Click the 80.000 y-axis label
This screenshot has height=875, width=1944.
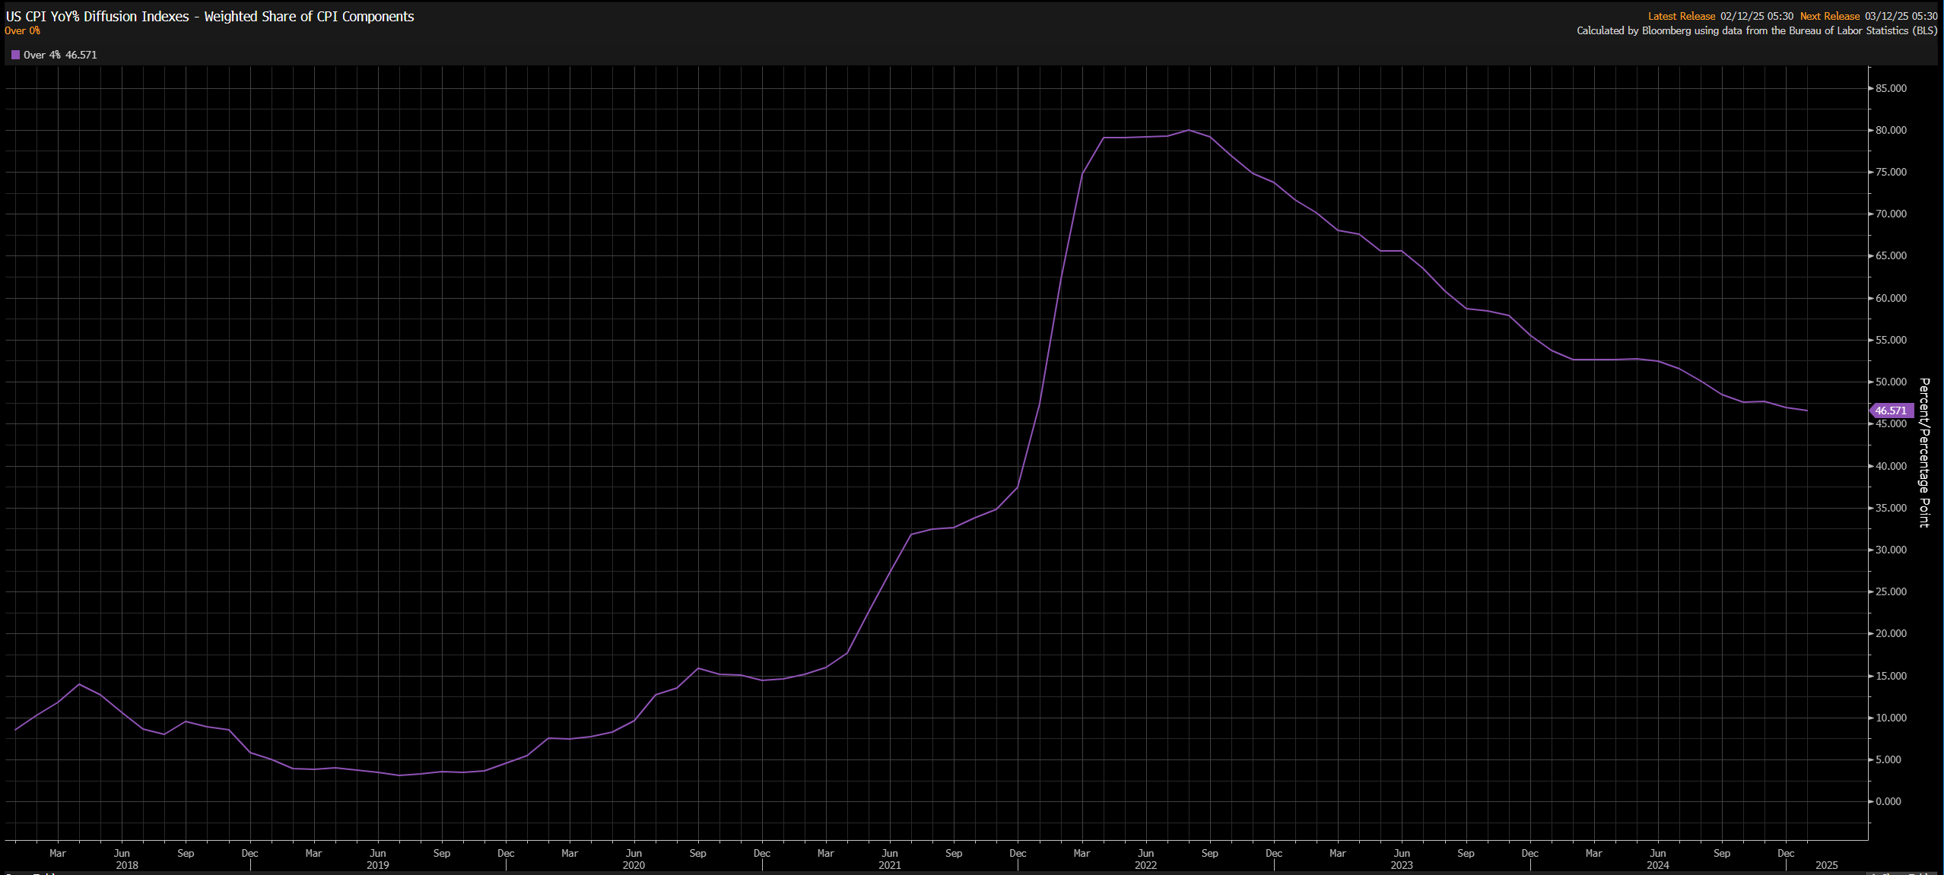[x=1891, y=131]
